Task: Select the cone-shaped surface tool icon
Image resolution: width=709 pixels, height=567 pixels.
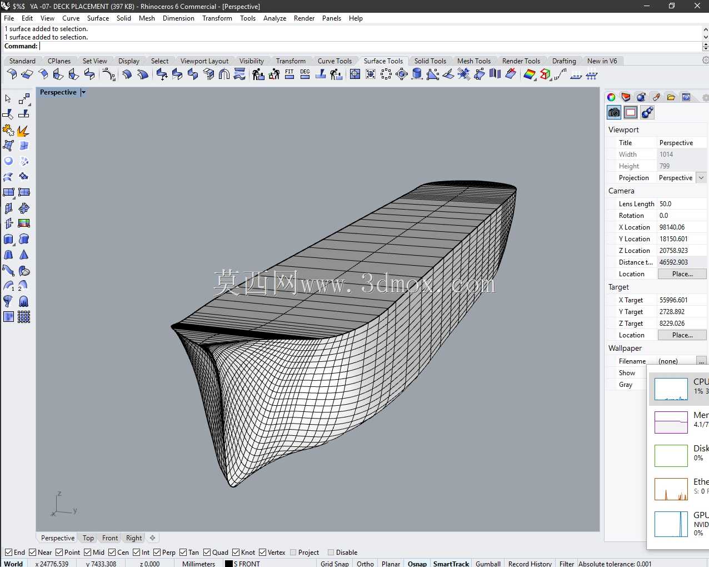Action: [x=24, y=255]
